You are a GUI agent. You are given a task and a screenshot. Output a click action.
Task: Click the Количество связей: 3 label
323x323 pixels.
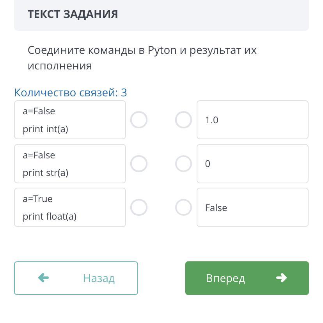tap(71, 92)
